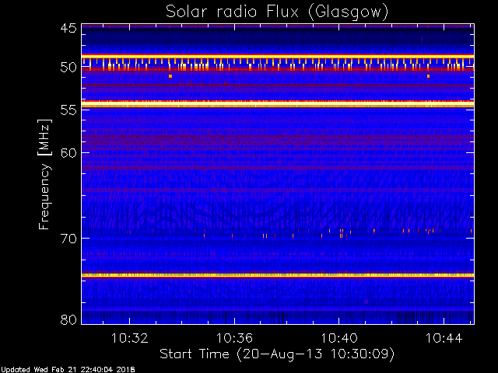Viewport: 498px width, 373px height.
Task: Click the 'Updated Wed Feb 21 22:40:04 2018' timestamp
Action: (x=68, y=370)
